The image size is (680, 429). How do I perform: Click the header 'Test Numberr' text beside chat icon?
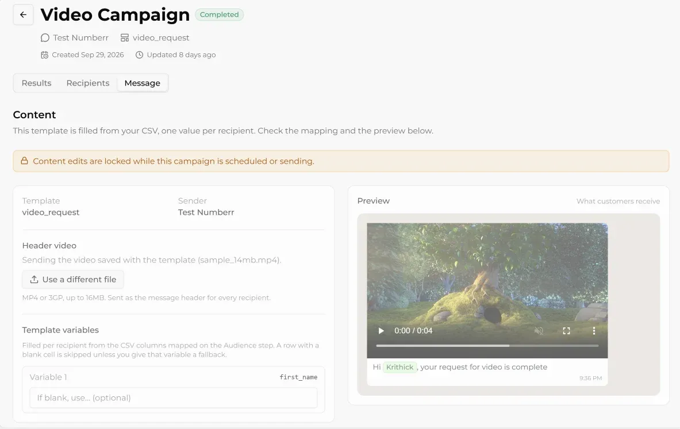pyautogui.click(x=80, y=38)
